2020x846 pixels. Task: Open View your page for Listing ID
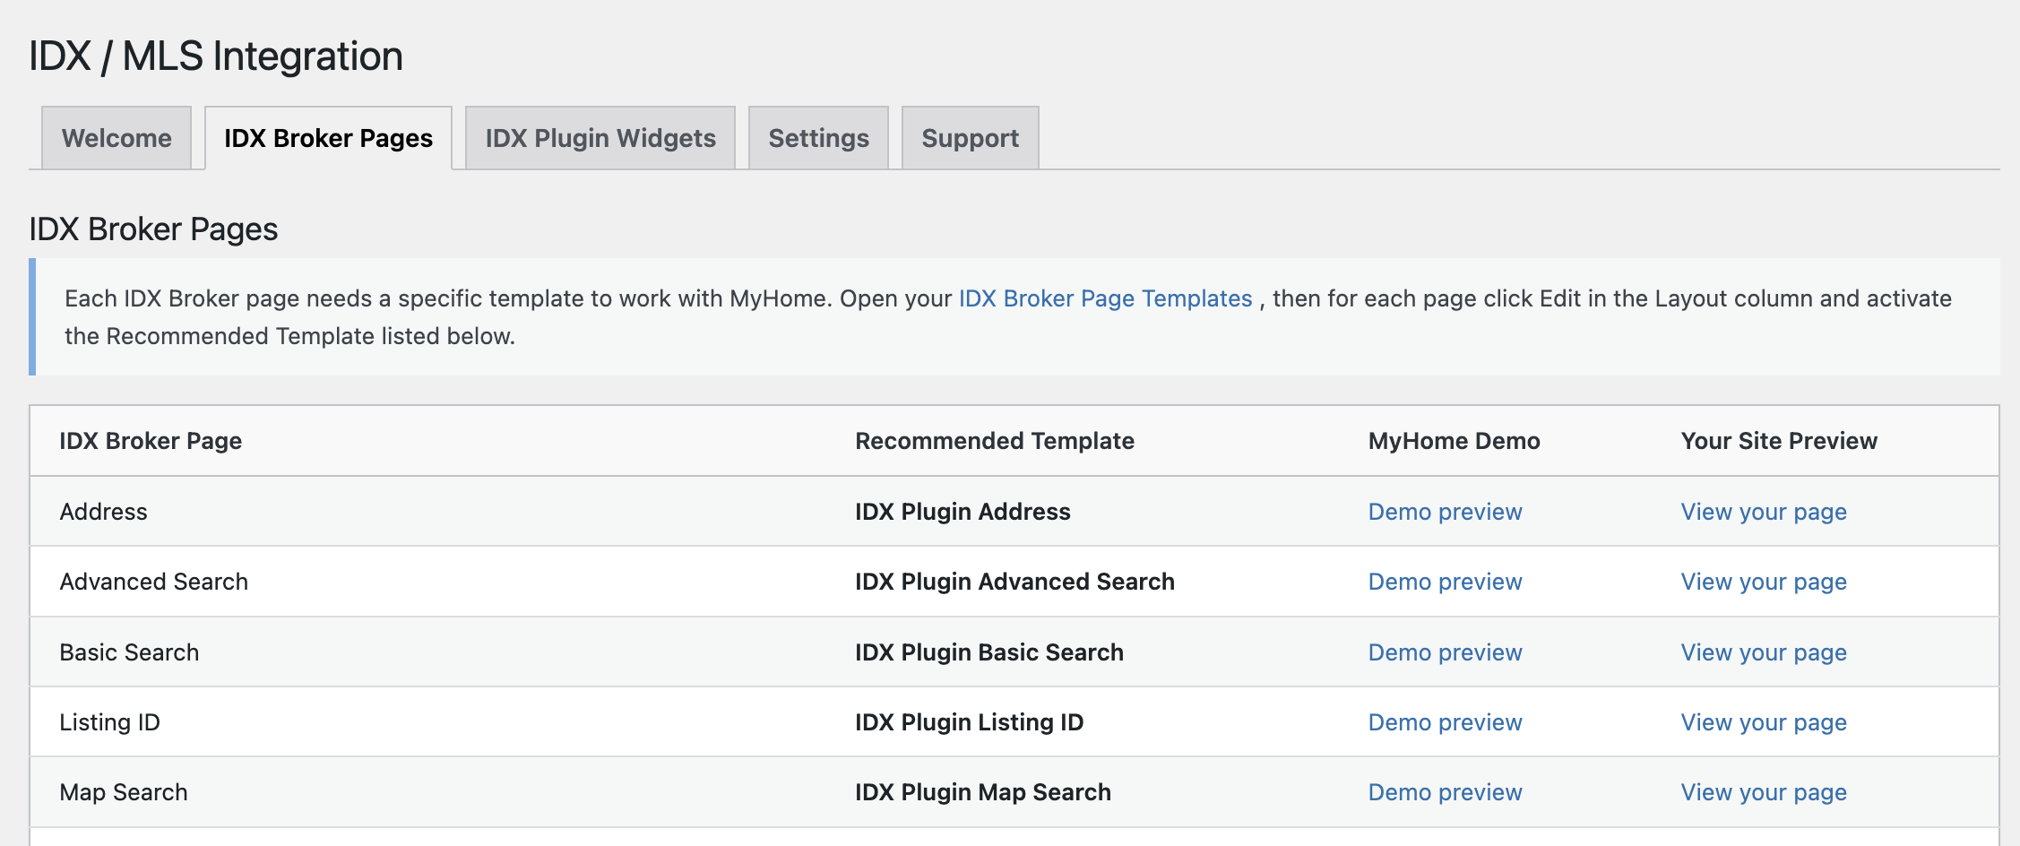[x=1763, y=722]
